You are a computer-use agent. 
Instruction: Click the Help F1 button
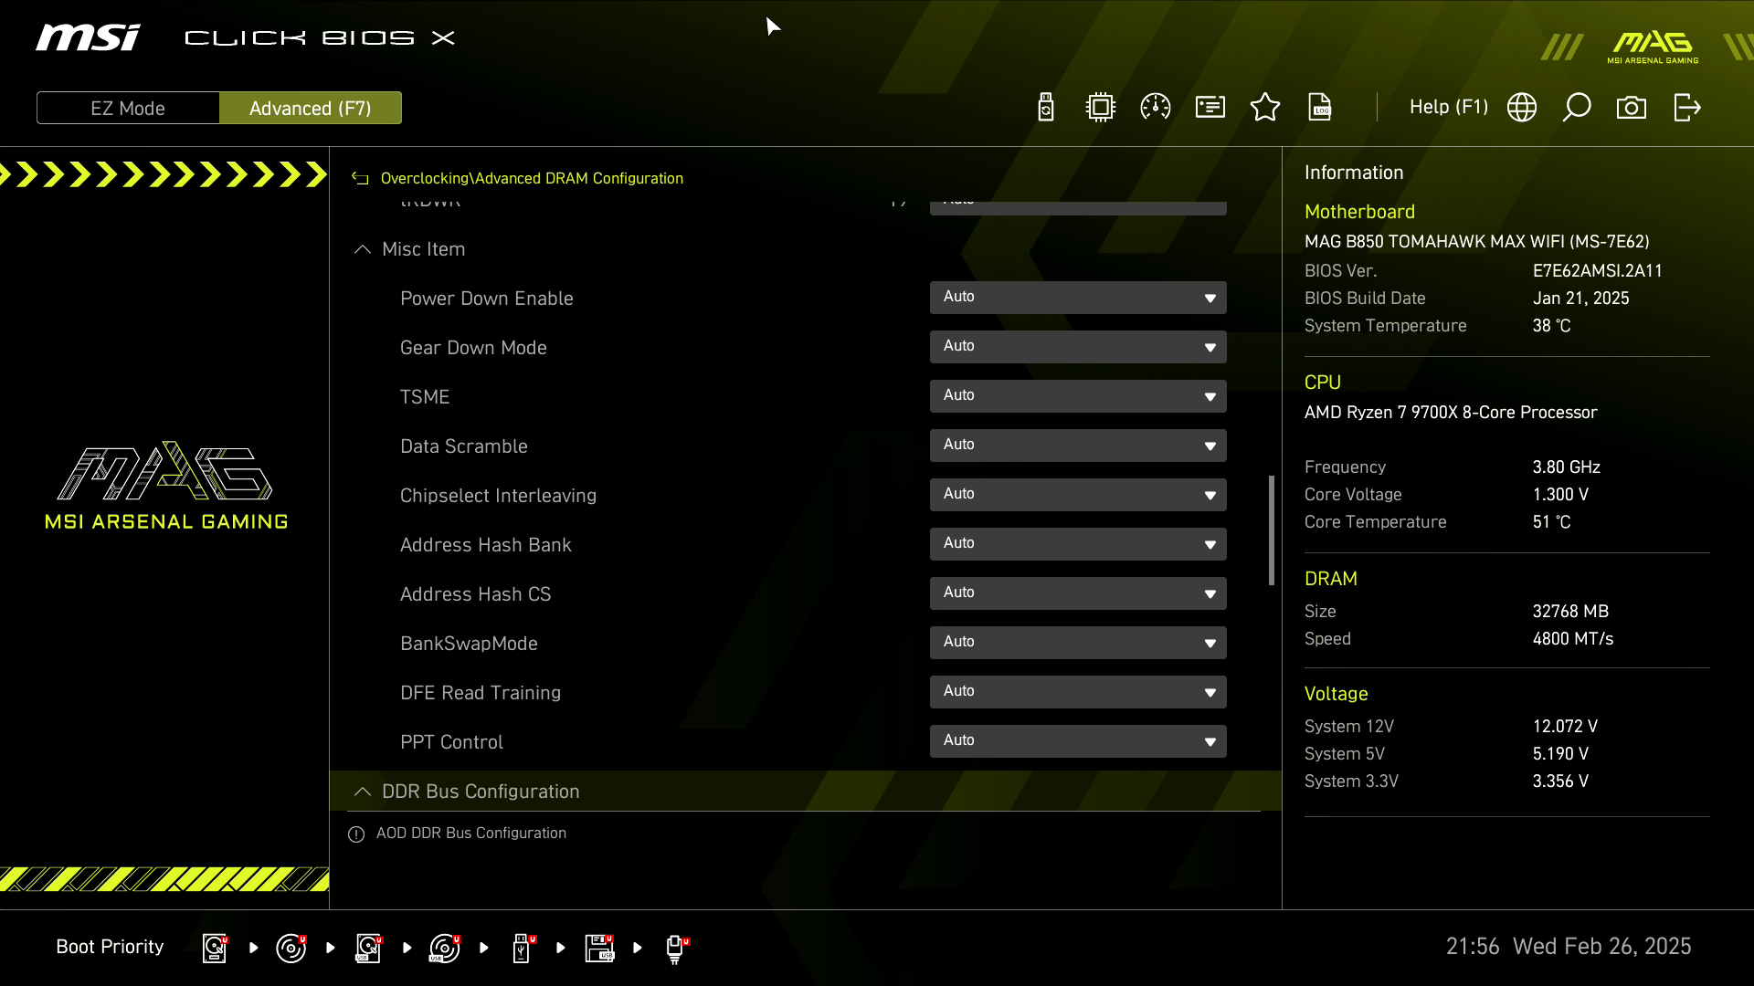pos(1449,107)
